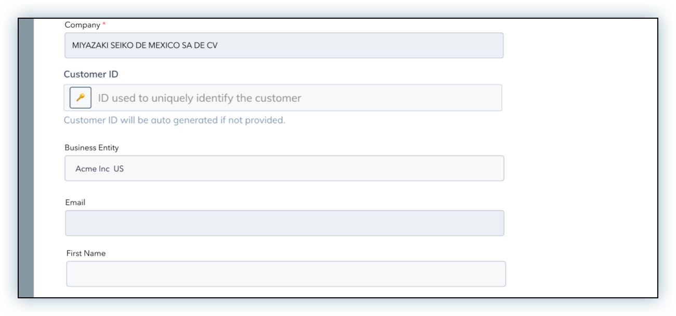Select the First Name text box
The width and height of the screenshot is (676, 316).
[285, 274]
